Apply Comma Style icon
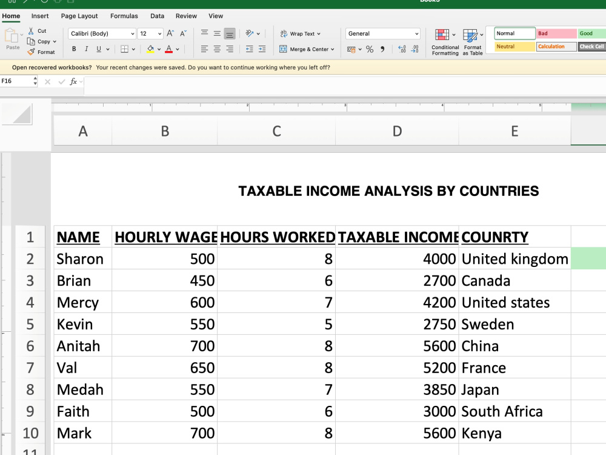 (x=382, y=49)
